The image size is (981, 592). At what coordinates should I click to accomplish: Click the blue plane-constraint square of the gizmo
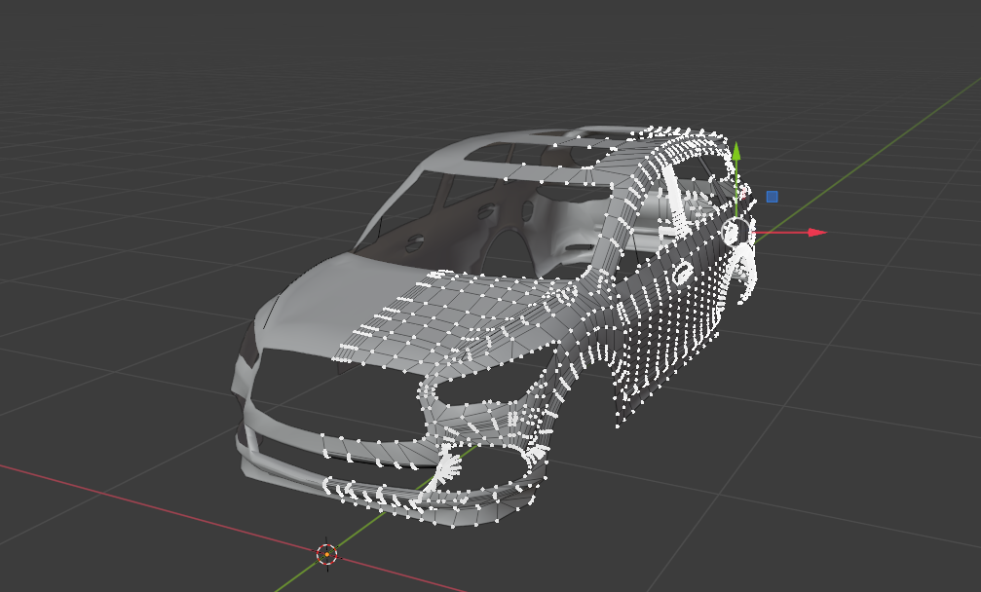(x=772, y=197)
